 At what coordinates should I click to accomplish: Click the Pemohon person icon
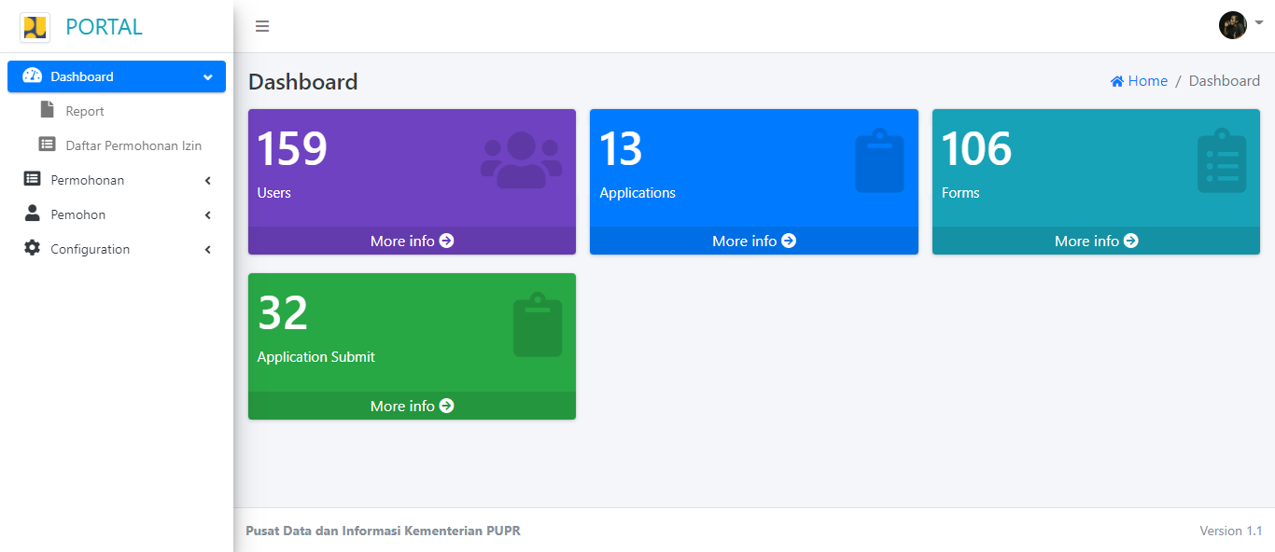coord(32,214)
